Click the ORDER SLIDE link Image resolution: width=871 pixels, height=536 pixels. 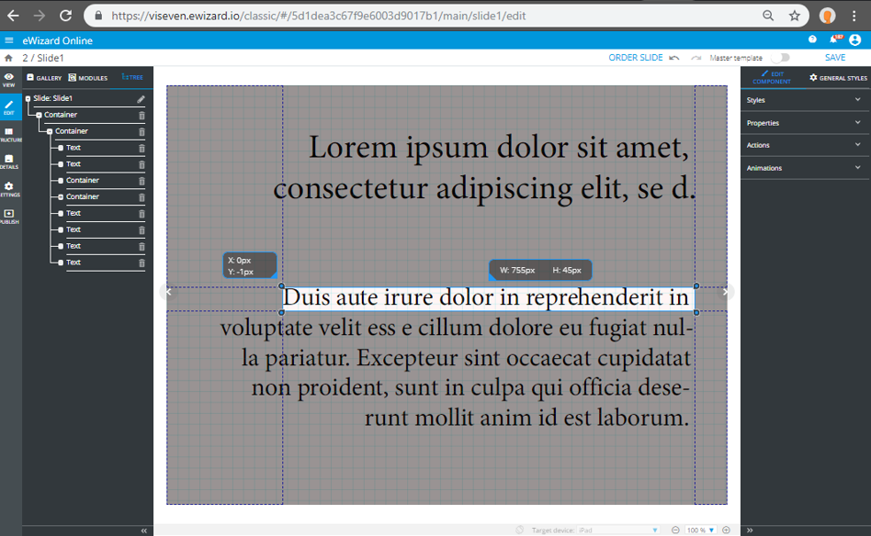(635, 58)
